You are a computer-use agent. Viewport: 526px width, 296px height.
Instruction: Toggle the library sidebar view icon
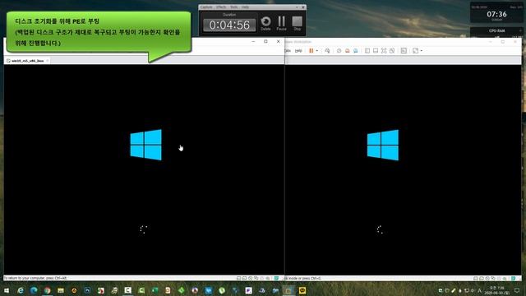point(367,51)
